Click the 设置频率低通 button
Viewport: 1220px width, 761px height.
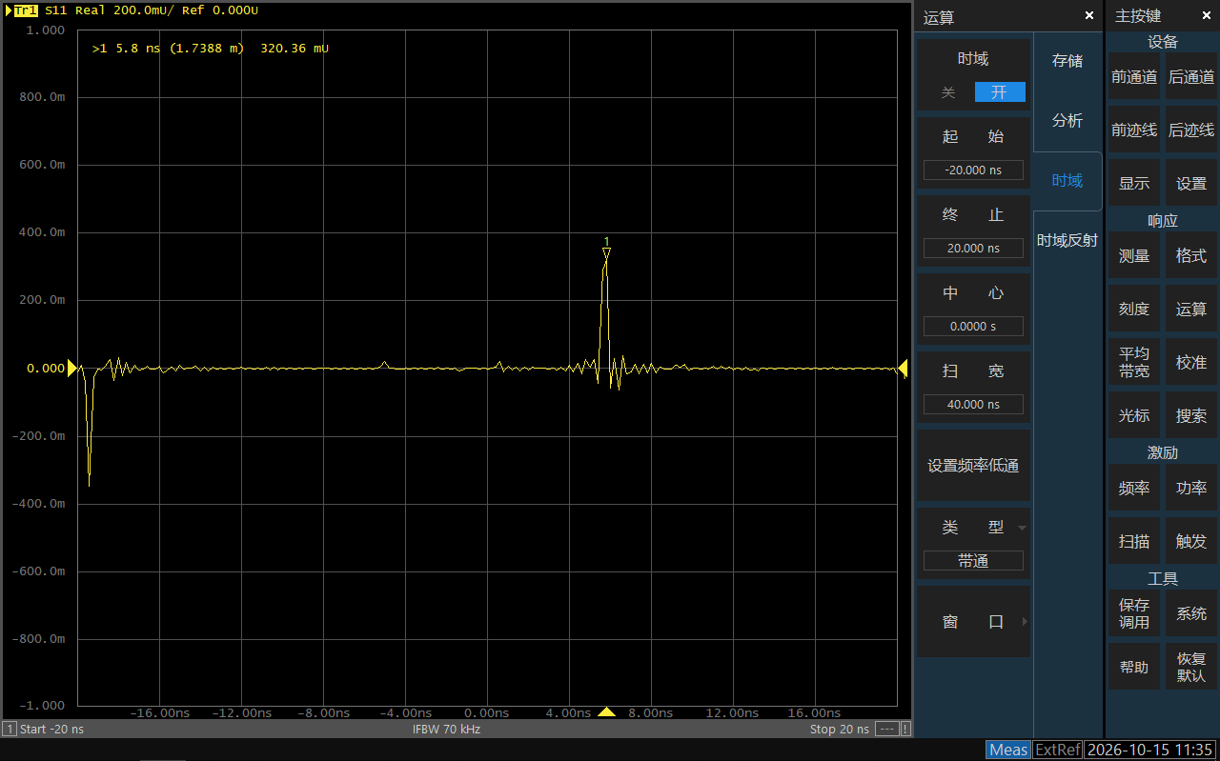973,466
